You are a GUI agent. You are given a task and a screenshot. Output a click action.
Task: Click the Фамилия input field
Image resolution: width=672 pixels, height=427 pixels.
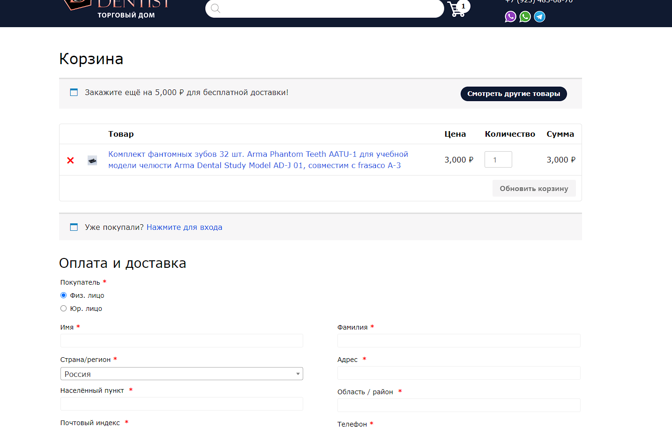click(x=459, y=340)
